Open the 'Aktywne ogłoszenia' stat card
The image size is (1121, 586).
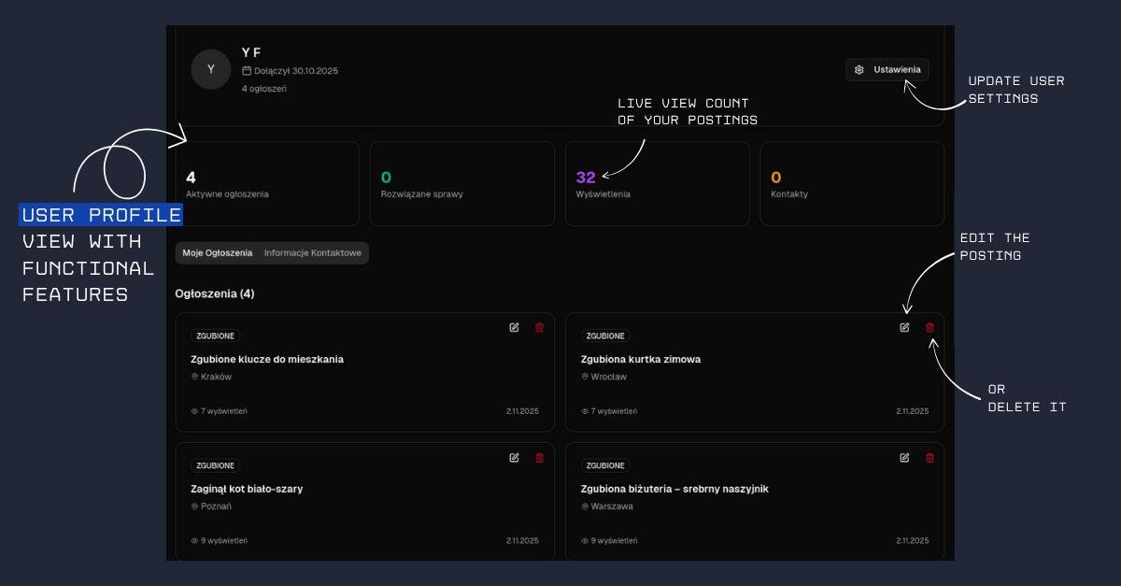[267, 184]
